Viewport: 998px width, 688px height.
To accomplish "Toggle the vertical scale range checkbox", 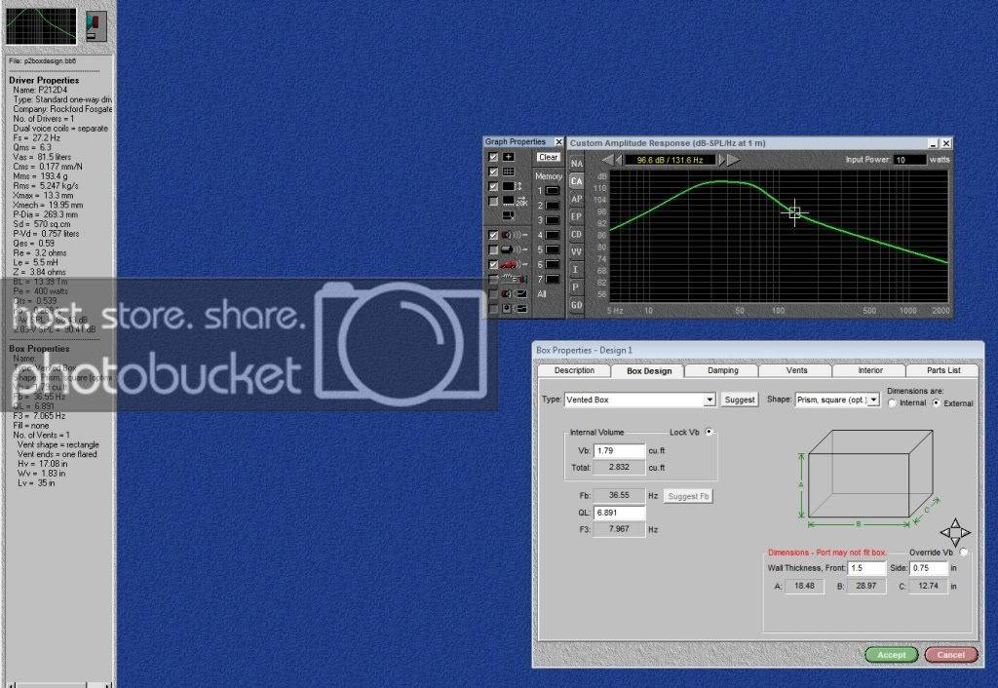I will tap(493, 186).
